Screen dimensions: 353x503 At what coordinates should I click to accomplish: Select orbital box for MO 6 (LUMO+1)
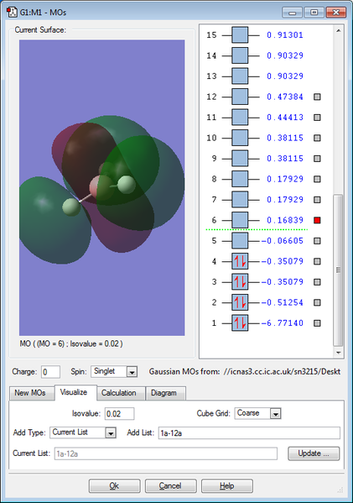(x=240, y=220)
